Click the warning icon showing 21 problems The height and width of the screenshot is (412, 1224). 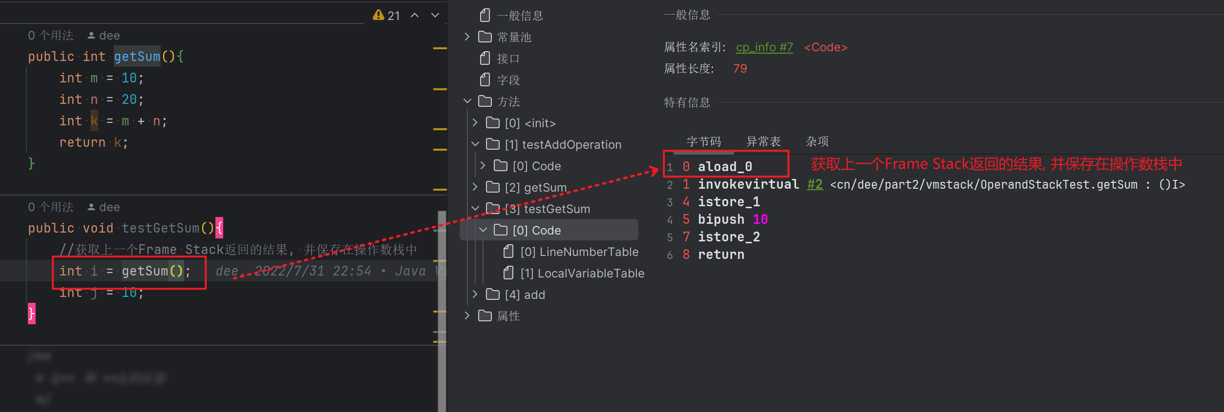[379, 16]
